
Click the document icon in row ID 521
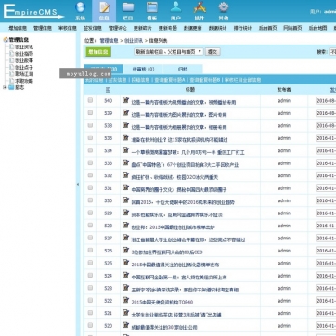pos(125,312)
